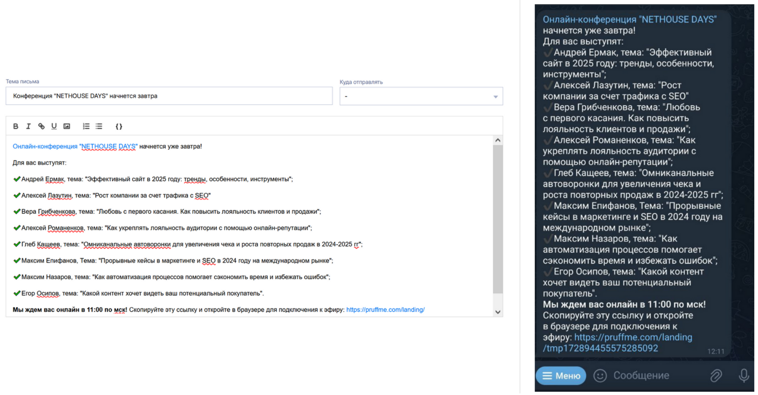Open Telegram's 'Меню' button
Viewport: 758px width, 395px height.
point(561,376)
